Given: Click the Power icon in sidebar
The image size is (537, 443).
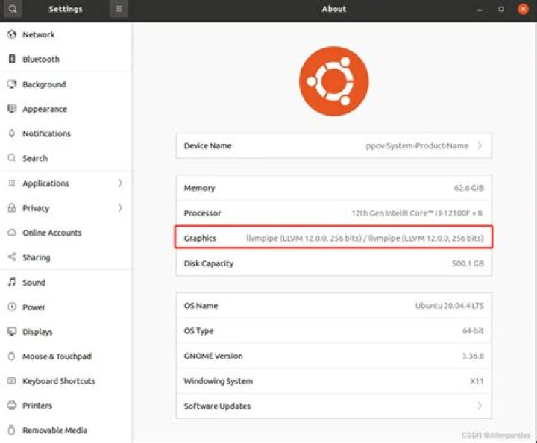Looking at the screenshot, I should click(x=12, y=307).
